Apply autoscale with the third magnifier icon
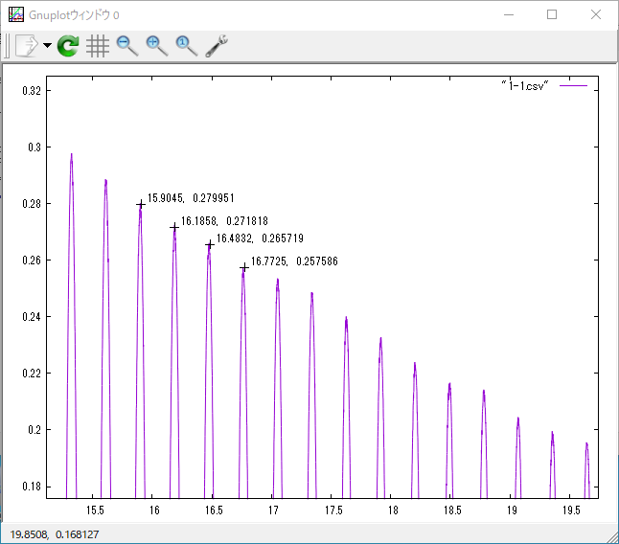 186,46
